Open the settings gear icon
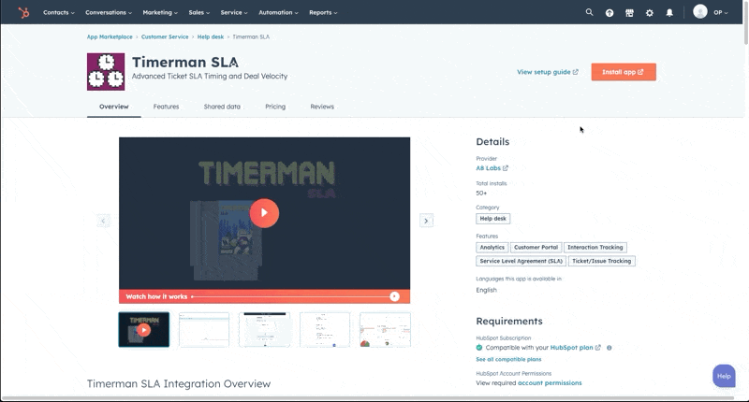Image resolution: width=749 pixels, height=402 pixels. [650, 13]
